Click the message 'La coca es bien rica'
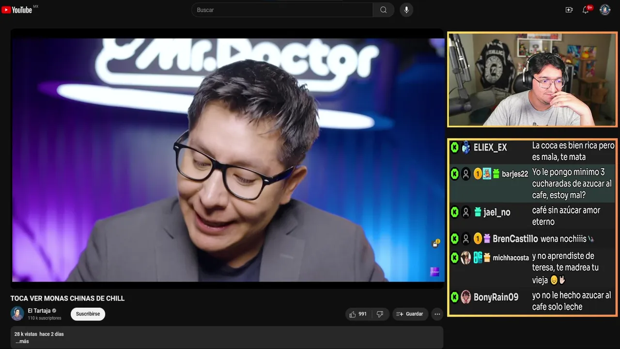 click(x=573, y=151)
